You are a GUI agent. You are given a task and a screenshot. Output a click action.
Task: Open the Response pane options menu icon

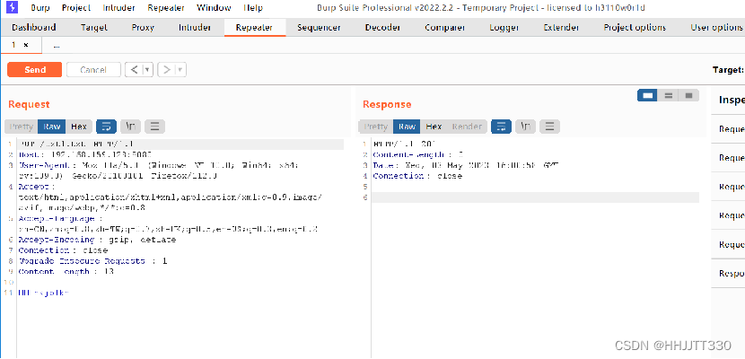click(549, 127)
